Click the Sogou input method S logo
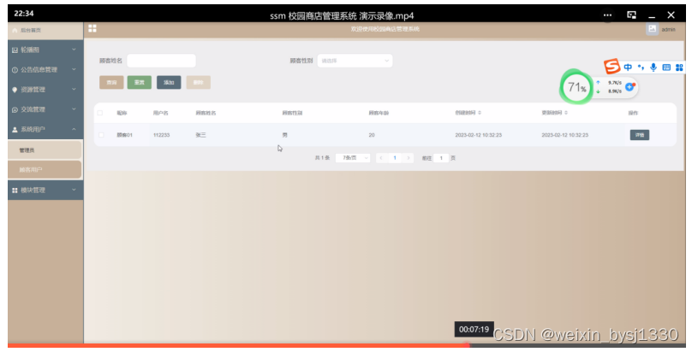This screenshot has height=352, width=692. click(x=612, y=67)
